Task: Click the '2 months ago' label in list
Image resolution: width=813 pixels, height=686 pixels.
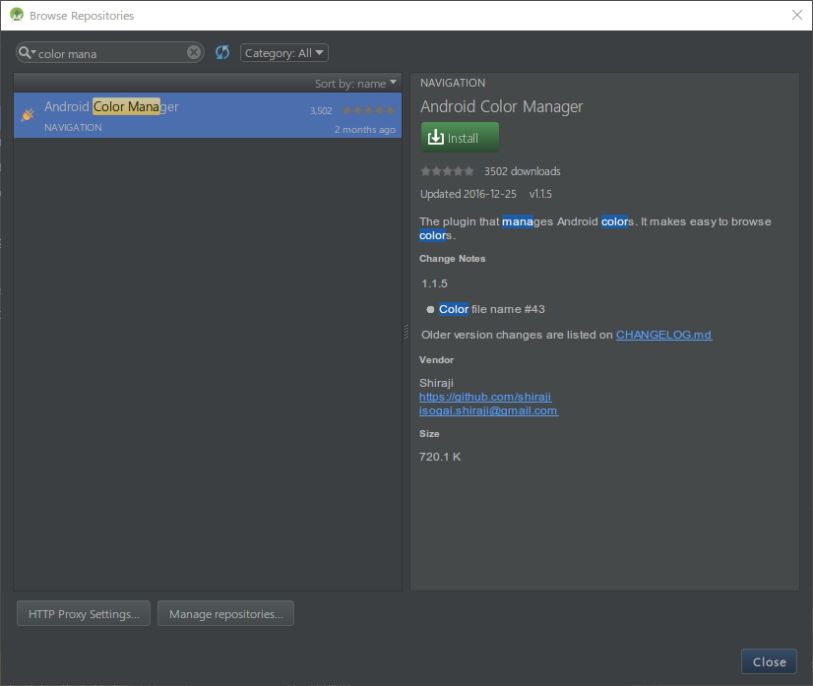Action: (365, 130)
